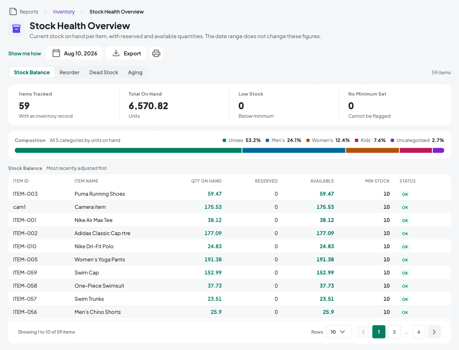459x350 pixels.
Task: Click the cam1 item ID
Action: (19, 207)
